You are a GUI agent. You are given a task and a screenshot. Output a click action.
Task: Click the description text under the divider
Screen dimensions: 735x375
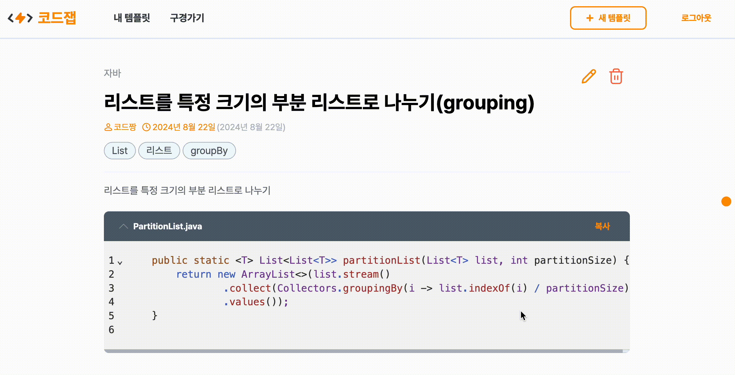point(187,190)
